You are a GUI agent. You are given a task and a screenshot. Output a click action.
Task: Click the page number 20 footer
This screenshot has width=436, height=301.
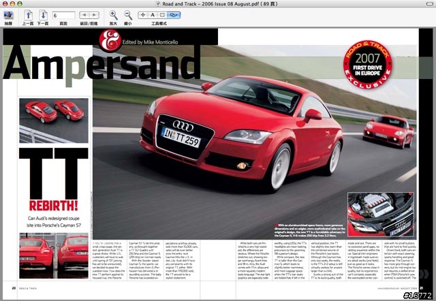[14, 288]
